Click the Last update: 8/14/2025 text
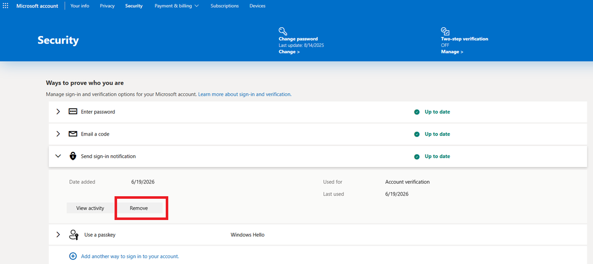 (x=302, y=45)
